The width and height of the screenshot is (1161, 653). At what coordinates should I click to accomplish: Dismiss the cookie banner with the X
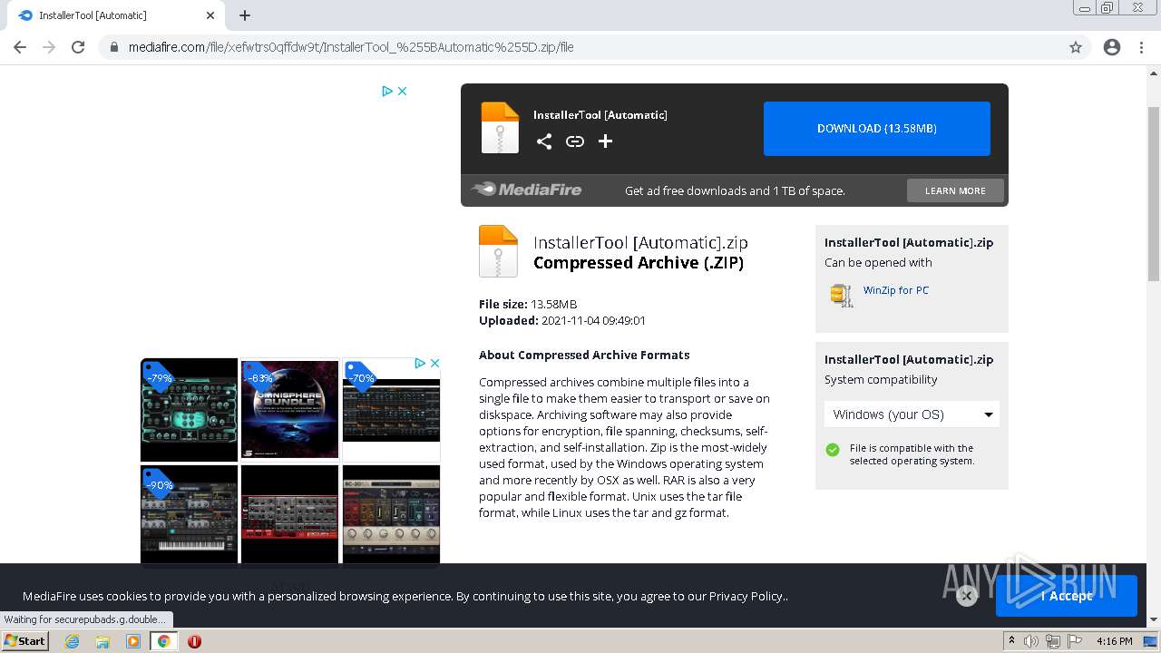click(x=967, y=596)
